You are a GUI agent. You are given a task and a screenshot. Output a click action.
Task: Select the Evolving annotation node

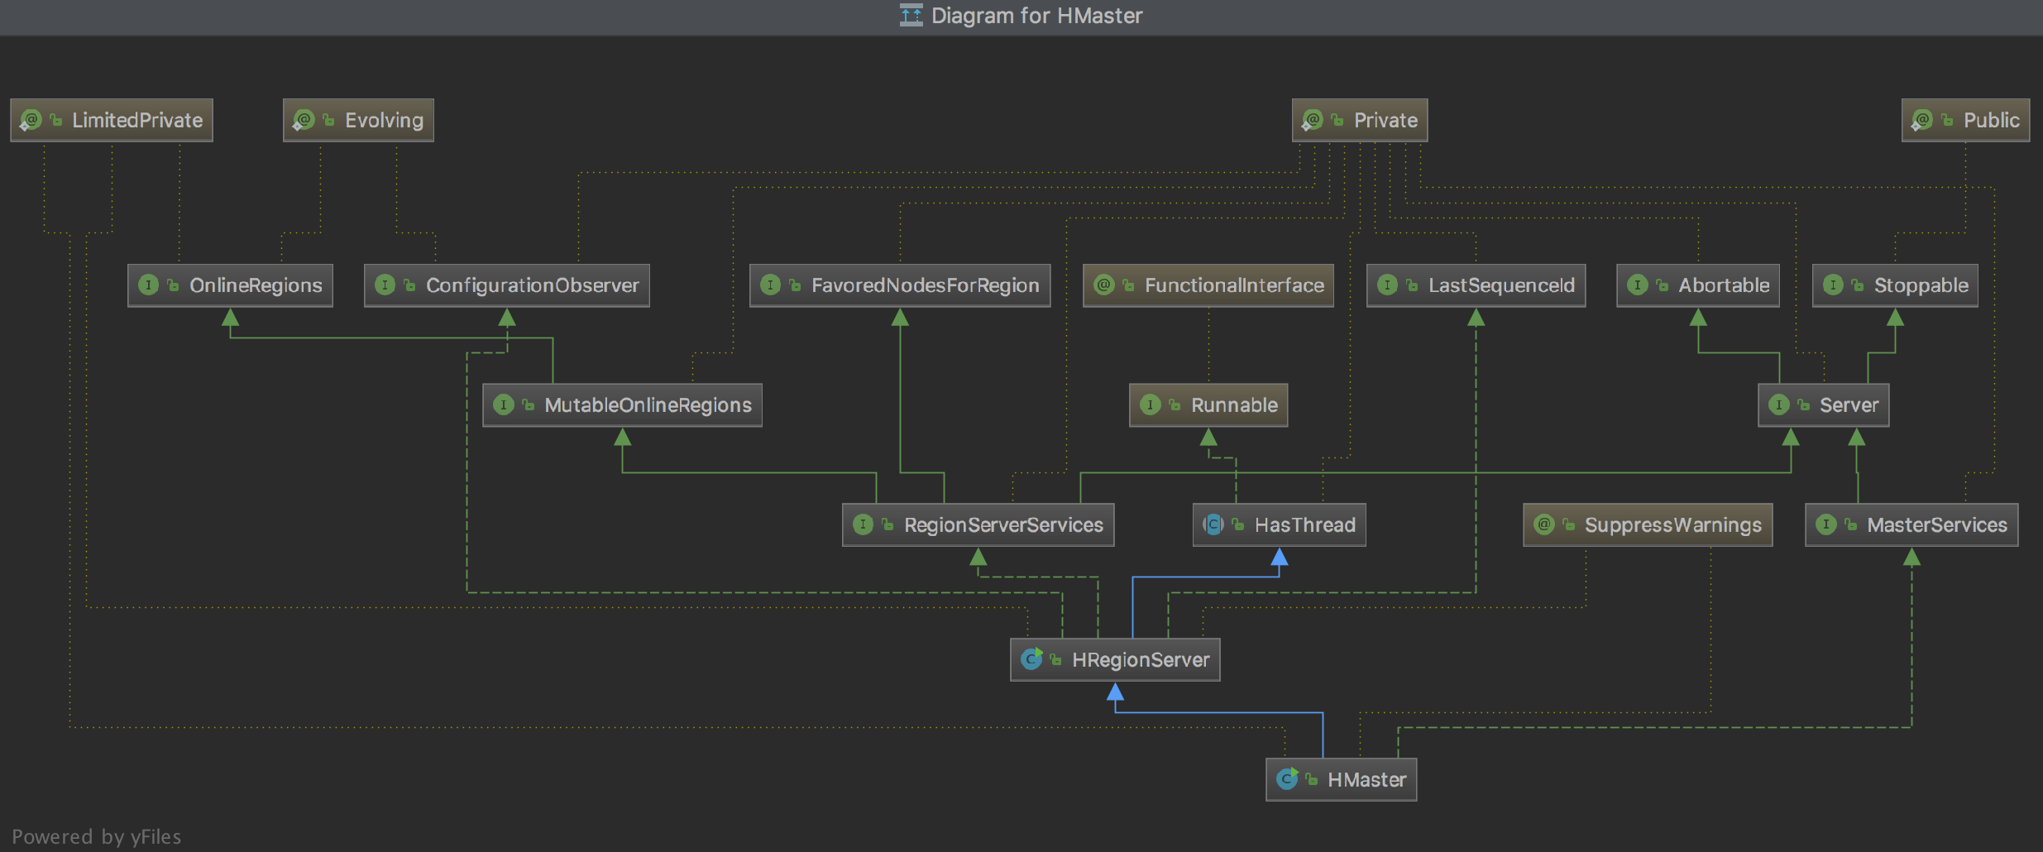pos(383,121)
